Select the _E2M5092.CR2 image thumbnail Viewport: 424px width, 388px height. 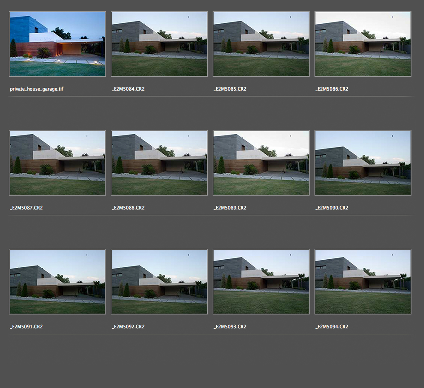(159, 282)
